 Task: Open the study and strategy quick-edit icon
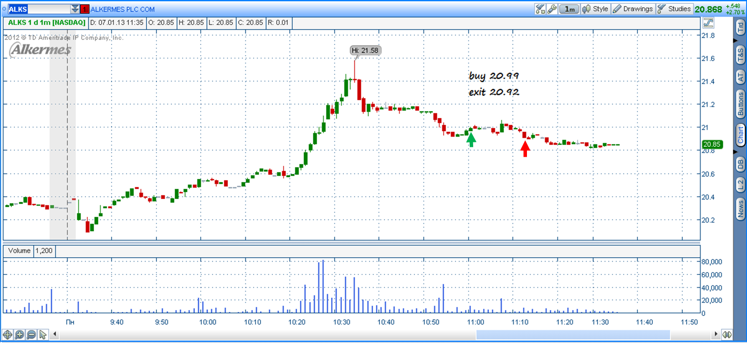point(540,9)
